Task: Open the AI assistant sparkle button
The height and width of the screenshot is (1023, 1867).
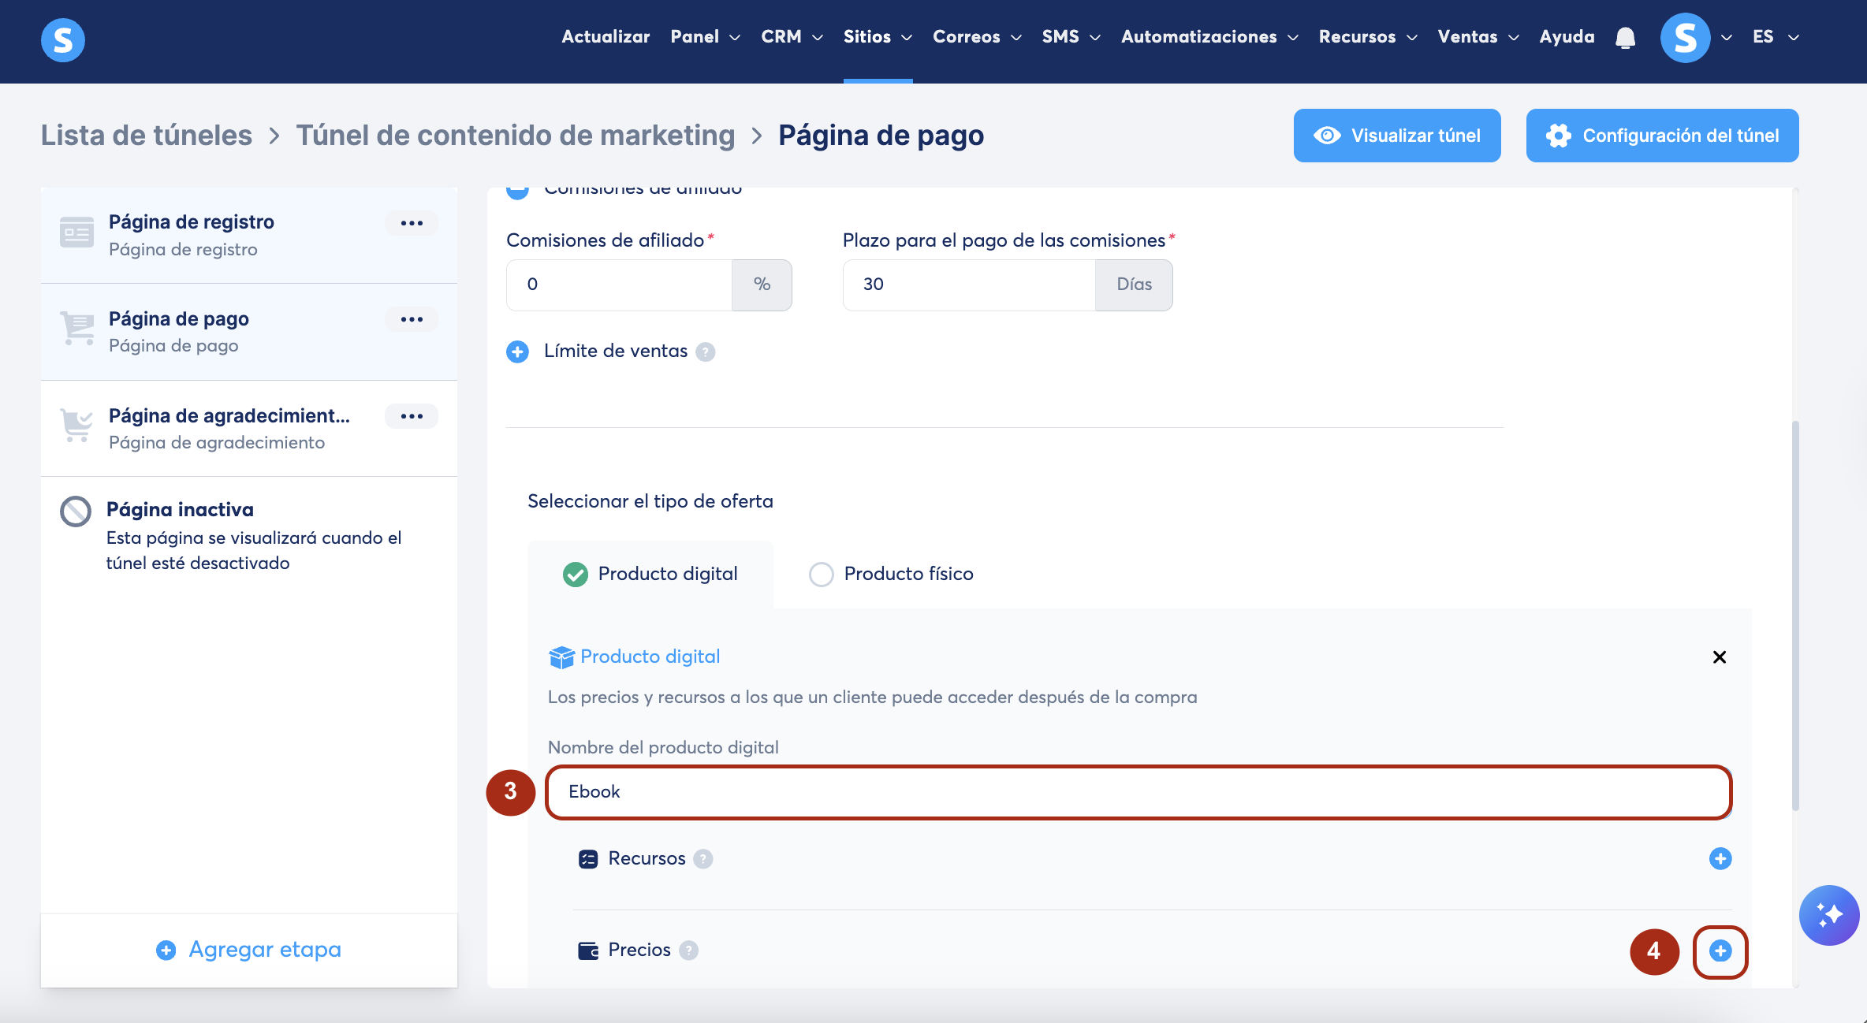Action: click(1829, 915)
